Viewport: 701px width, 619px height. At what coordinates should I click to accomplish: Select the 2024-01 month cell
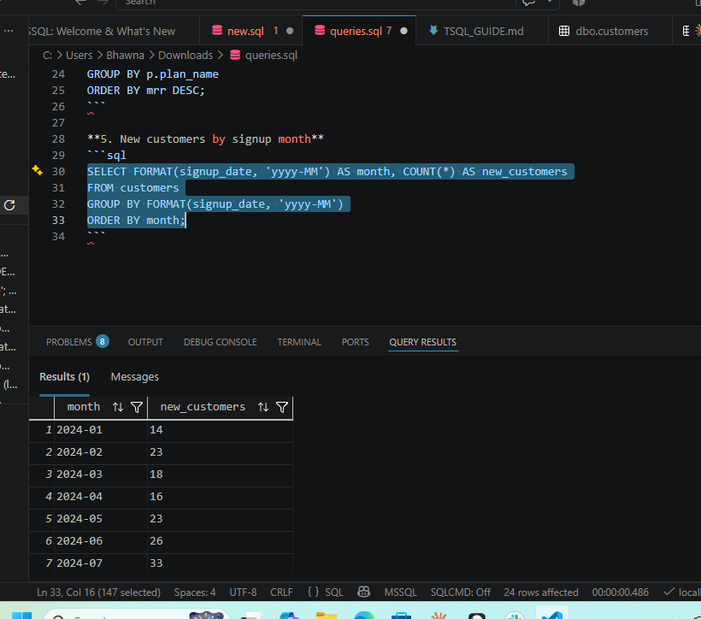click(101, 430)
